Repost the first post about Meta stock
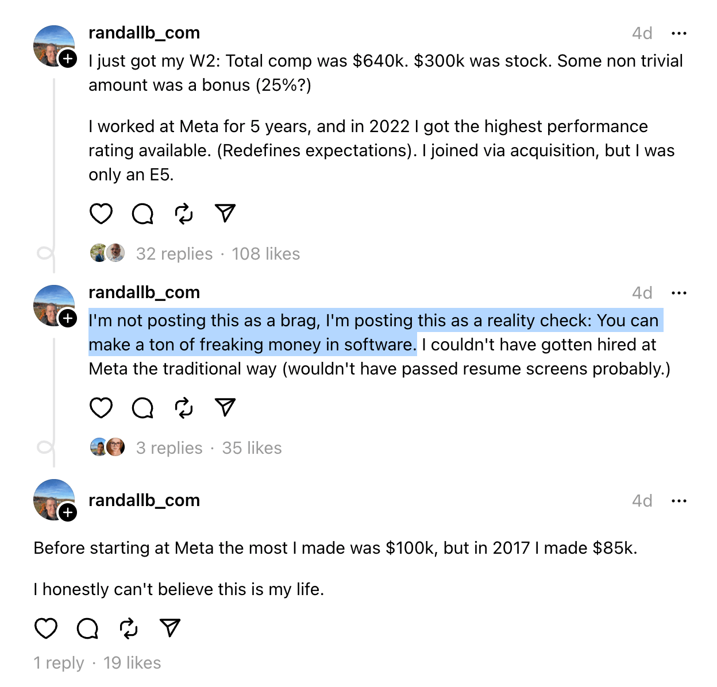The height and width of the screenshot is (687, 717). (184, 214)
